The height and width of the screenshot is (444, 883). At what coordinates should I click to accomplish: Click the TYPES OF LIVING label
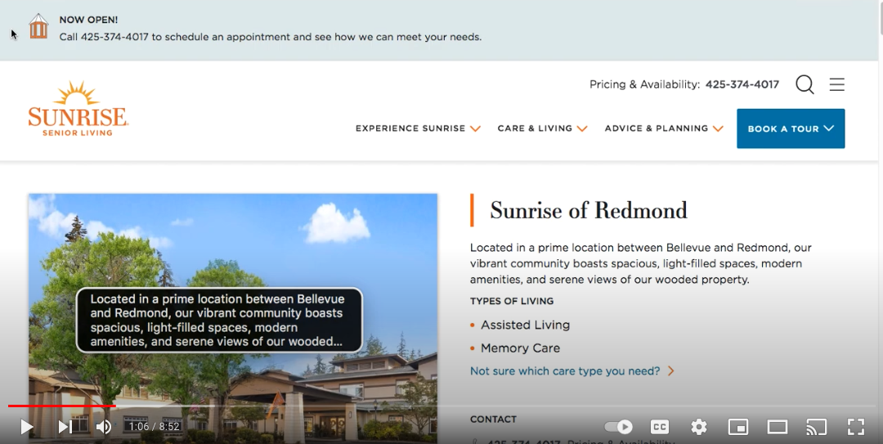512,301
